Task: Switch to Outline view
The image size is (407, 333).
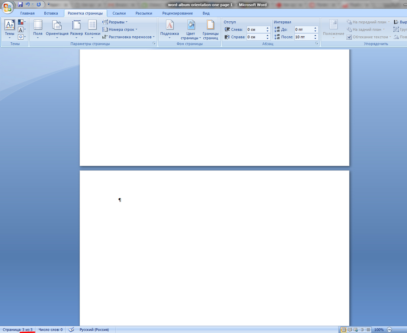Action: click(x=362, y=330)
